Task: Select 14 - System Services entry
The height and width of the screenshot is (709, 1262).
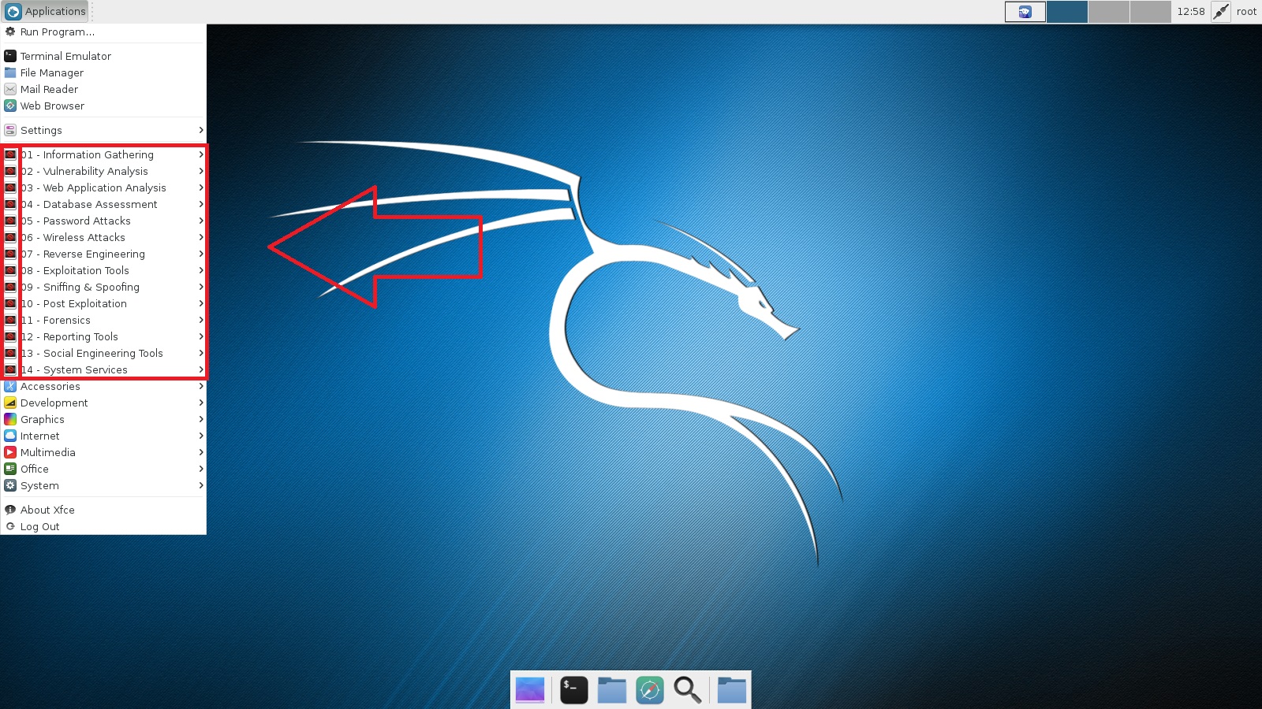Action: coord(103,369)
